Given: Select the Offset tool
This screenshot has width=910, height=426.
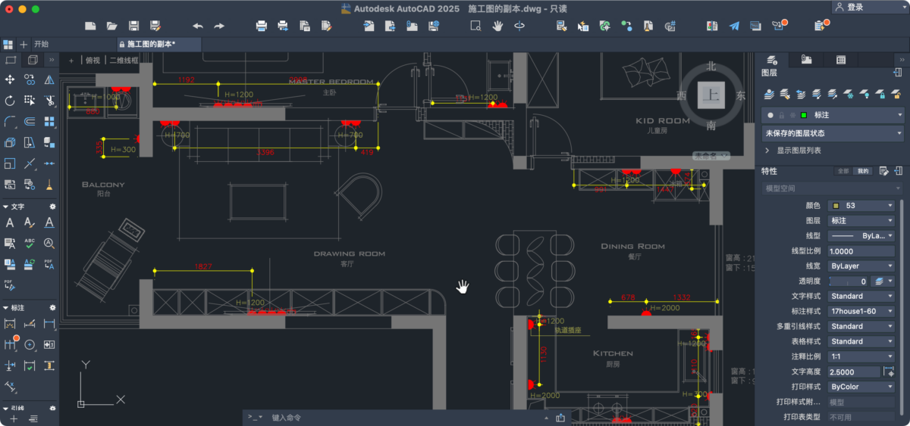Looking at the screenshot, I should [x=30, y=121].
